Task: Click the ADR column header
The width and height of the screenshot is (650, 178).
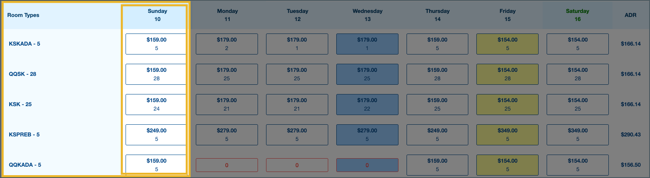Action: (630, 15)
